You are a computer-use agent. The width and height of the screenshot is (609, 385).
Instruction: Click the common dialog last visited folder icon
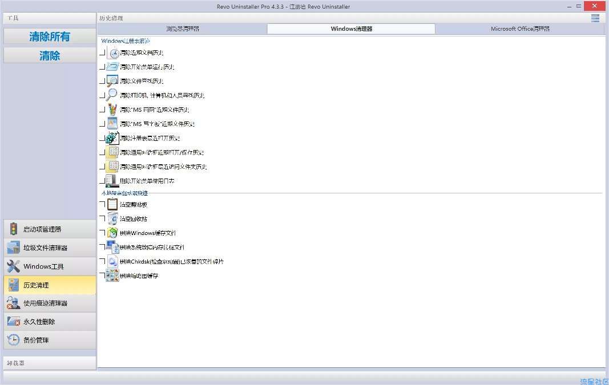tap(112, 167)
